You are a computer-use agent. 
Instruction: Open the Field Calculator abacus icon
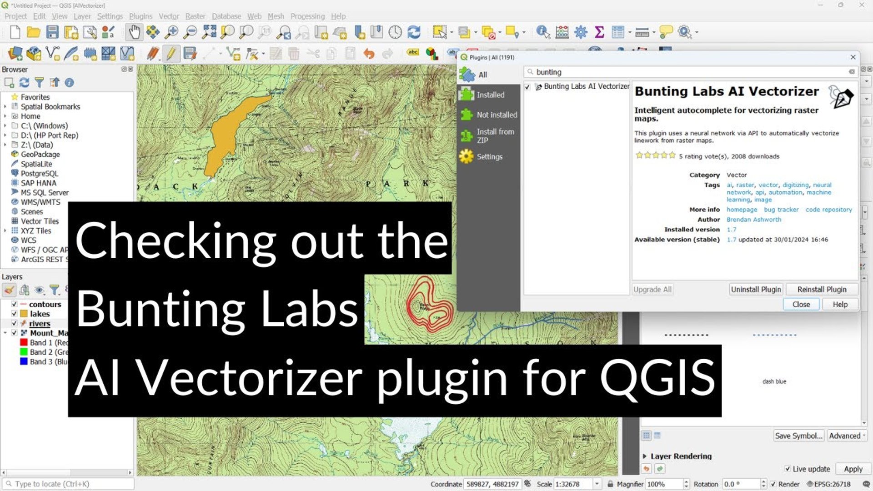click(x=562, y=32)
